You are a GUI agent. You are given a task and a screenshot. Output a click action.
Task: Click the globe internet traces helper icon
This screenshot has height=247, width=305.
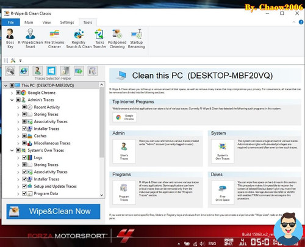point(24,71)
